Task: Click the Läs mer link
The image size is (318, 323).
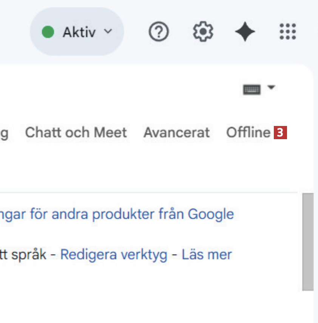Action: (207, 255)
